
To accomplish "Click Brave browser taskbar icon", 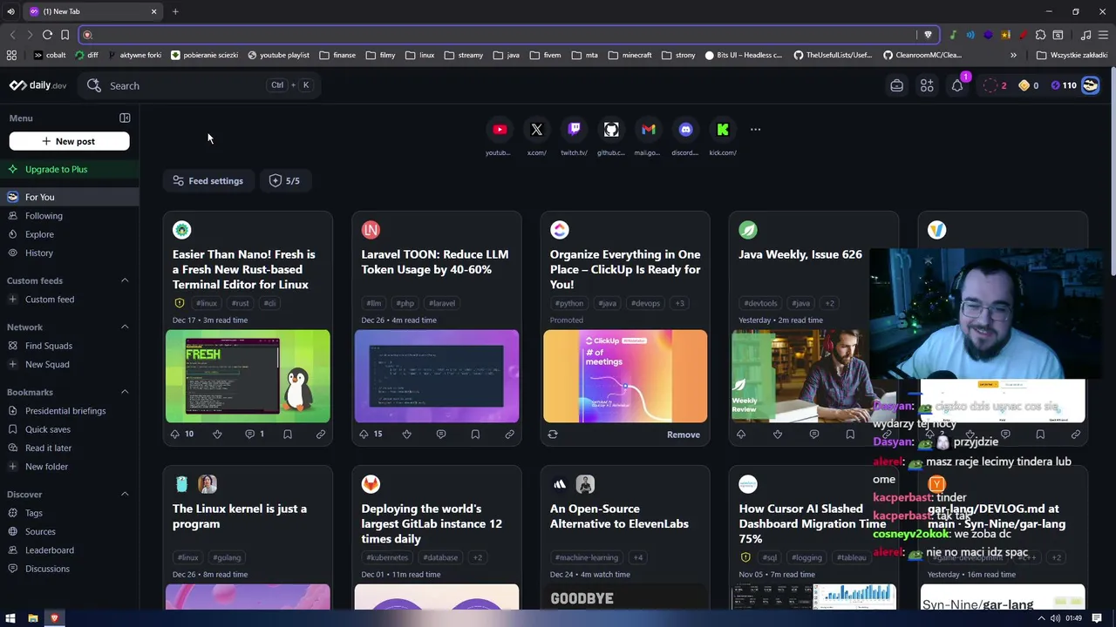I will (54, 618).
